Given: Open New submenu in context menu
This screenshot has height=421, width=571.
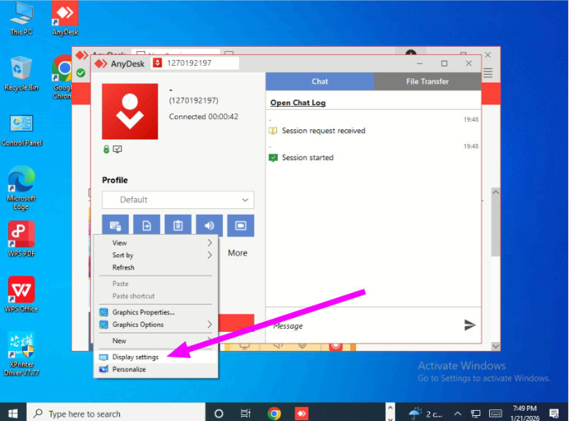Looking at the screenshot, I should (156, 341).
